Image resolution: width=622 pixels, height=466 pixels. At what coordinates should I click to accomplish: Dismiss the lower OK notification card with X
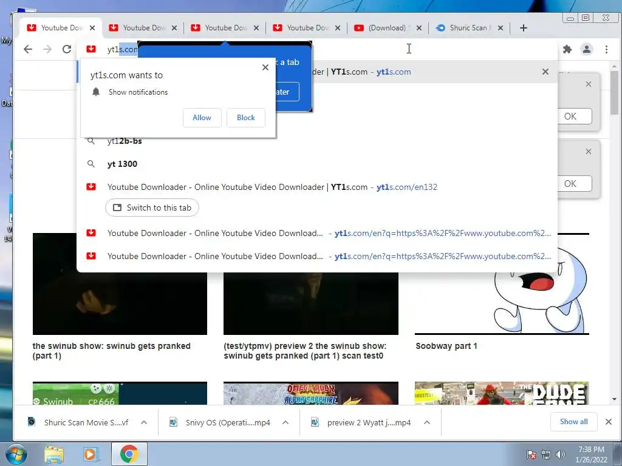[589, 151]
